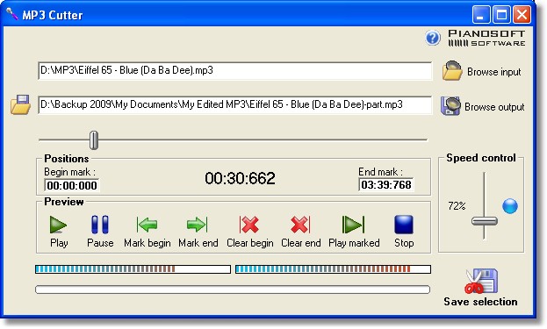The height and width of the screenshot is (329, 547).
Task: Set the Mark begin arrow
Action: point(147,225)
